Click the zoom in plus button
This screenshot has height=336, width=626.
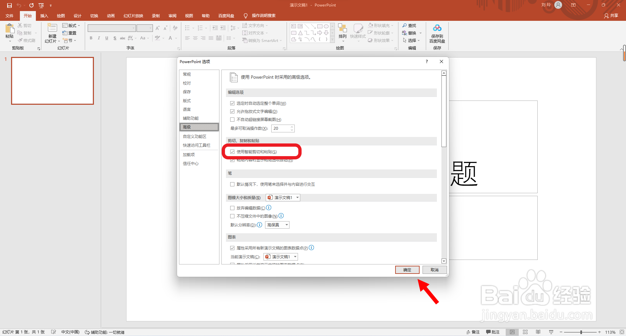(x=599, y=332)
